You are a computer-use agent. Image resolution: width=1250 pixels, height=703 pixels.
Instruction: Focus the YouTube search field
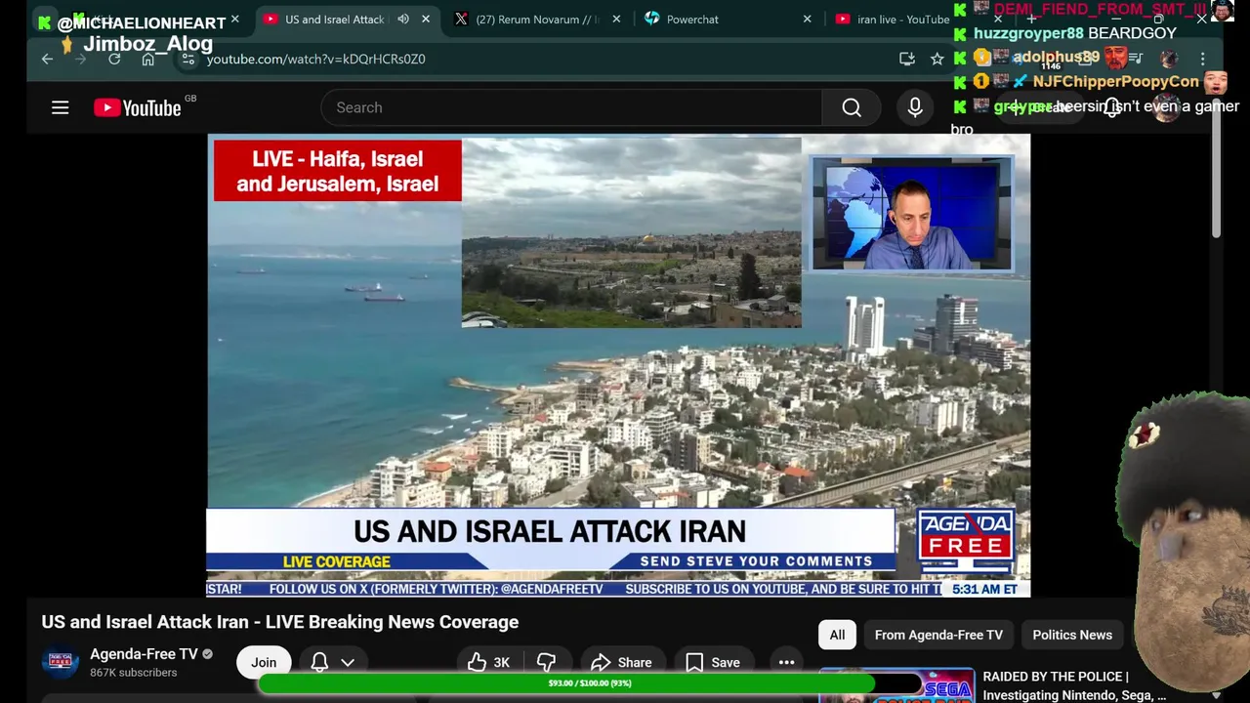pos(571,107)
